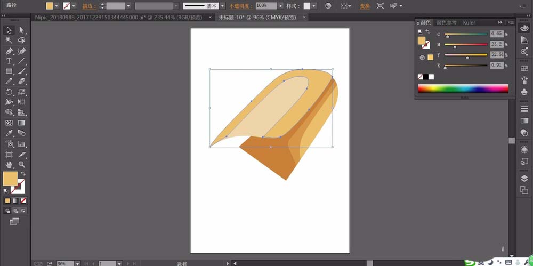Open the zoom level 96% dropdown
This screenshot has height=266, width=533.
tap(77, 264)
